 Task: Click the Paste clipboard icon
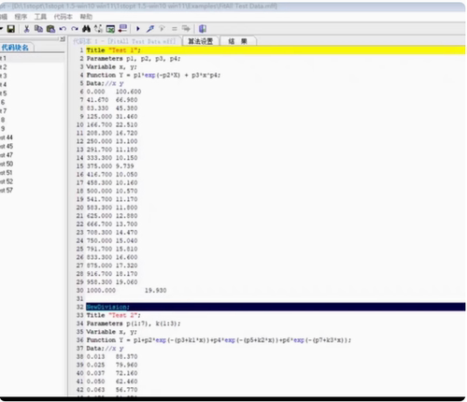(x=50, y=29)
